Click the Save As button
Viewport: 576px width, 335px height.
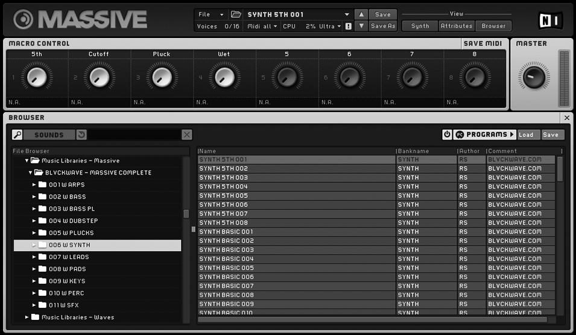[x=382, y=26]
